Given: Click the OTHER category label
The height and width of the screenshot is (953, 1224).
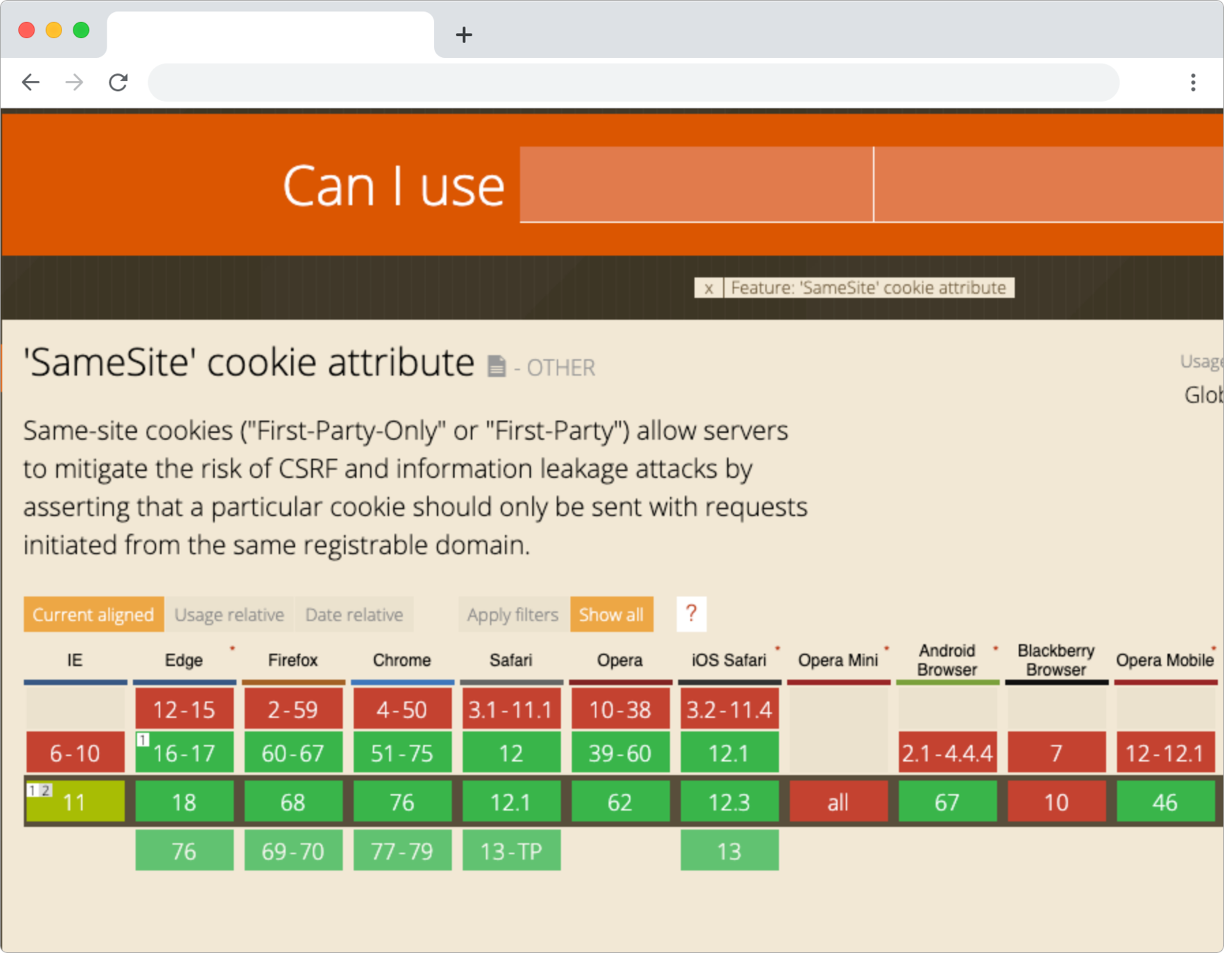Looking at the screenshot, I should click(560, 368).
